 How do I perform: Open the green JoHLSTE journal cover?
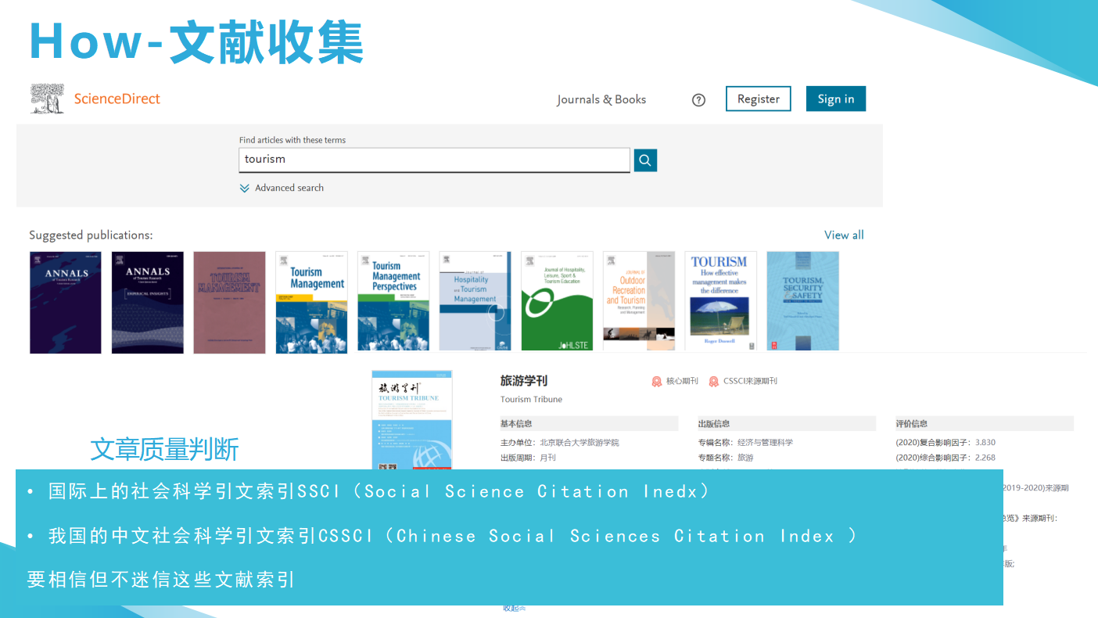[557, 301]
